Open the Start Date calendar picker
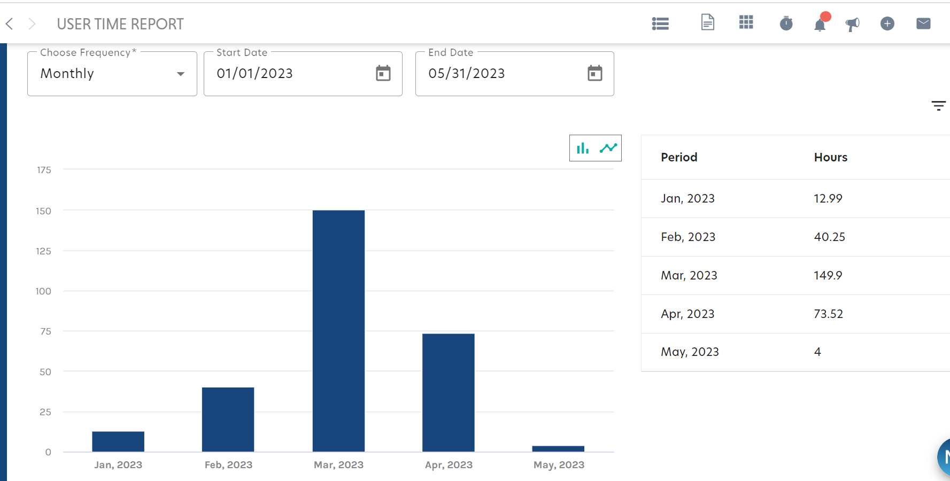This screenshot has width=950, height=481. coord(383,73)
